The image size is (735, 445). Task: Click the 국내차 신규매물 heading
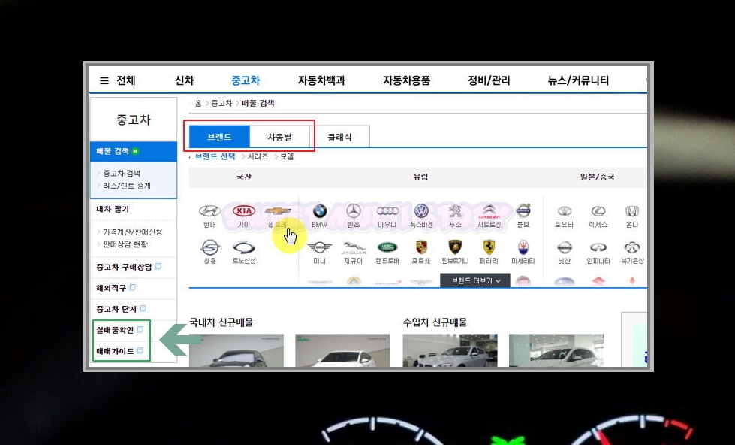tap(221, 322)
